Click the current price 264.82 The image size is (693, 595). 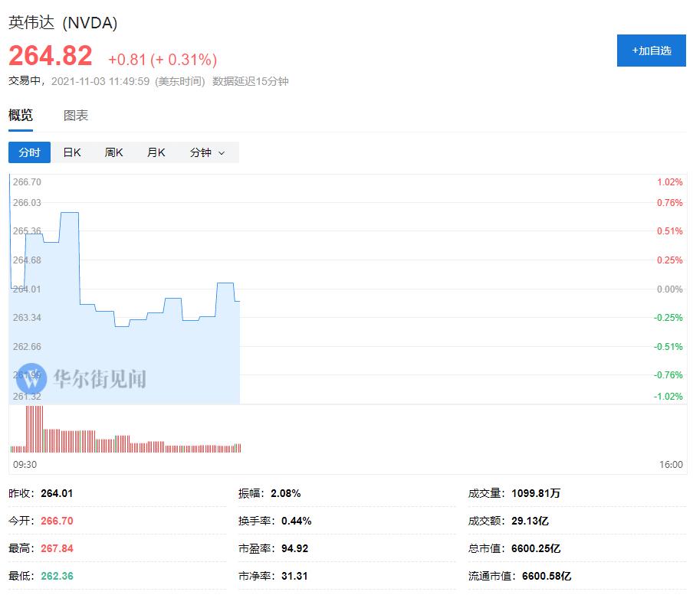coord(51,56)
